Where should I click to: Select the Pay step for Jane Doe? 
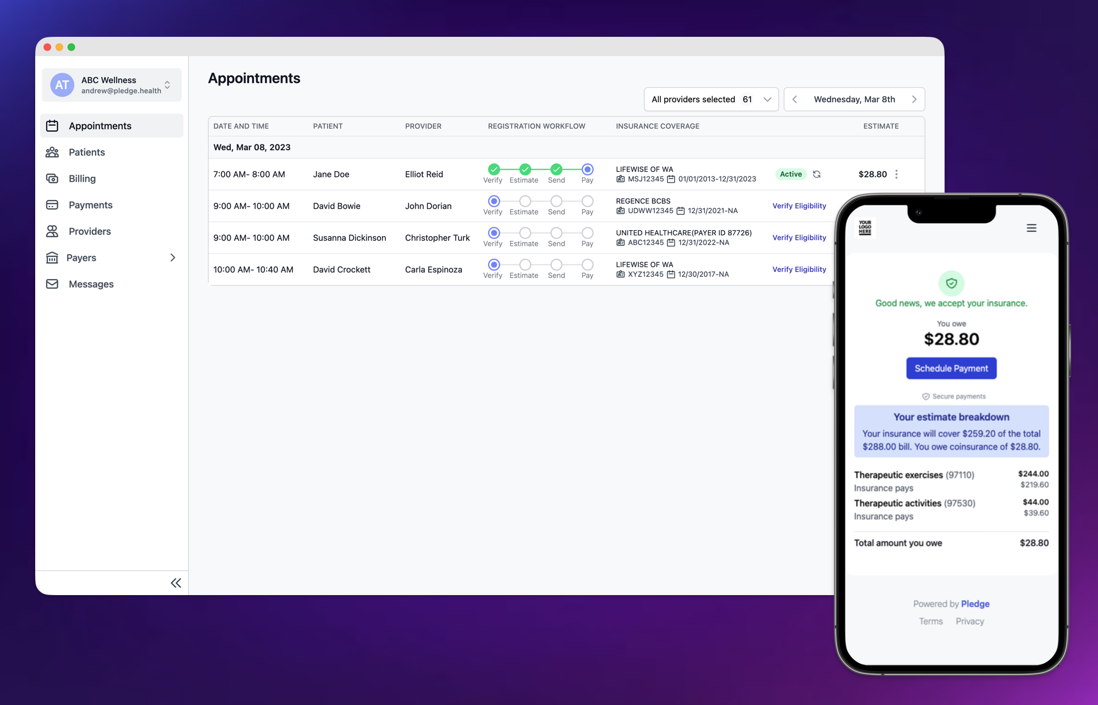pyautogui.click(x=587, y=169)
